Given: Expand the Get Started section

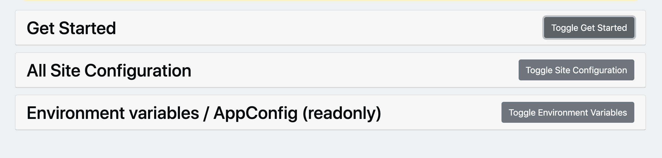Looking at the screenshot, I should 589,28.
